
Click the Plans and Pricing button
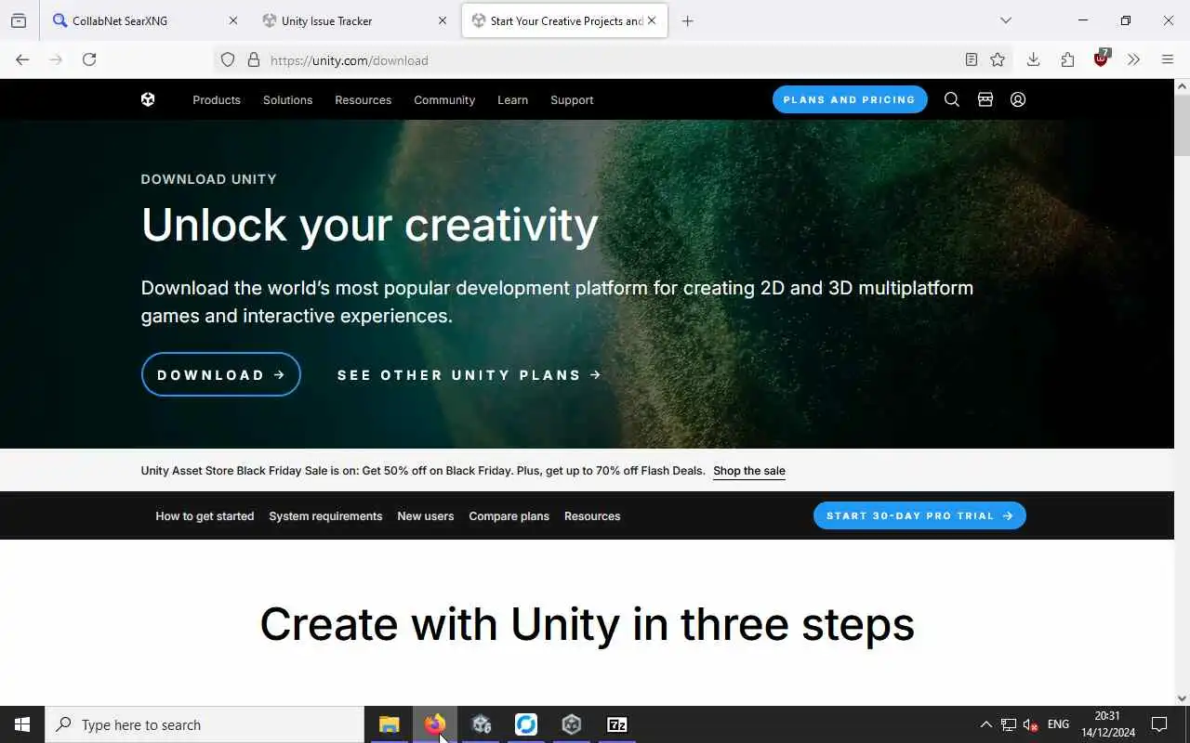click(850, 99)
